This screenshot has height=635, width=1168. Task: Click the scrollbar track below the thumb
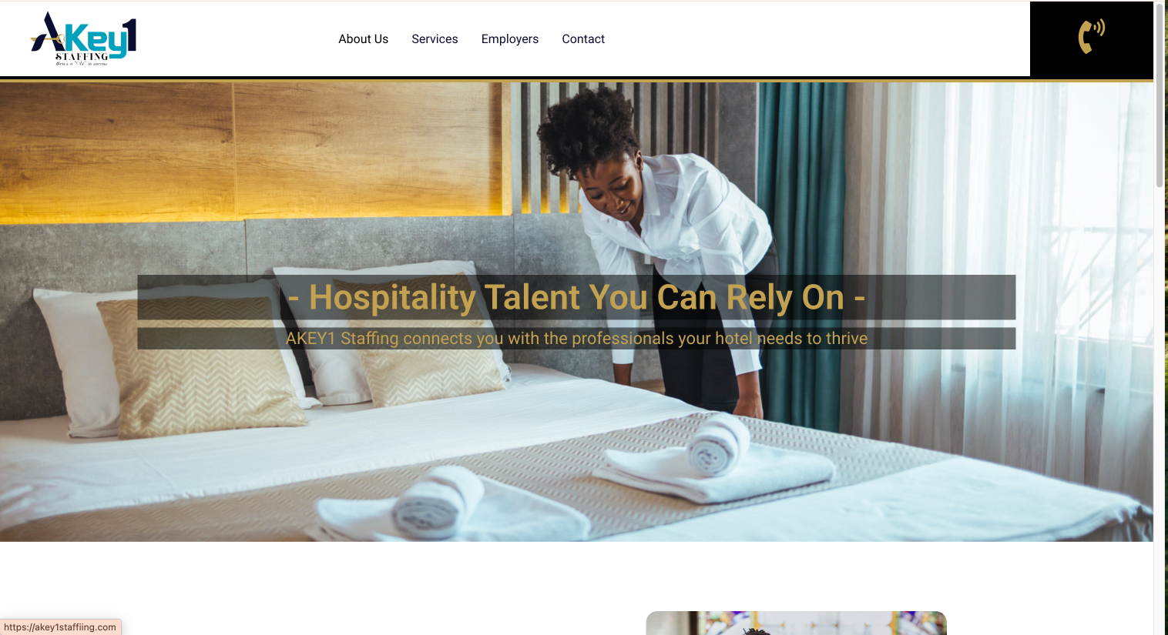[1160, 408]
